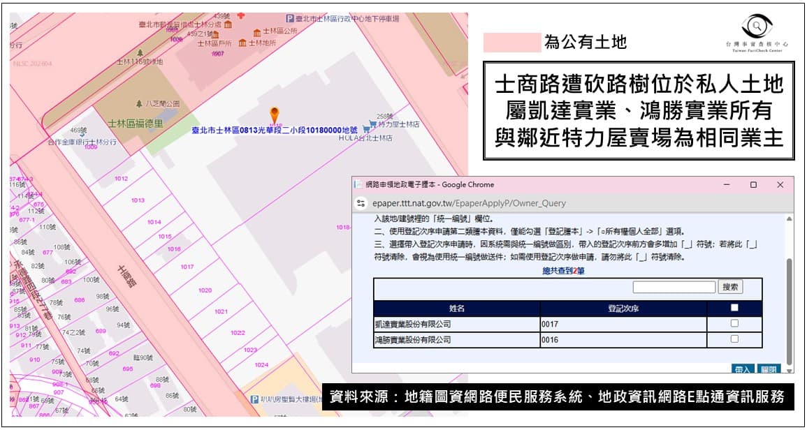Click the 總共查到2筆 result count text

564,271
